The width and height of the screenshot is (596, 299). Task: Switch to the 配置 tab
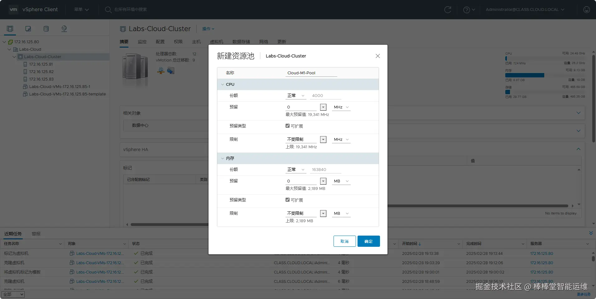[160, 42]
